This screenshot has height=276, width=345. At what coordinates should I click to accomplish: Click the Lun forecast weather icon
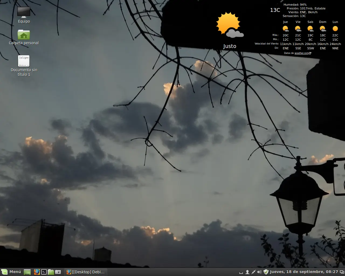click(335, 29)
